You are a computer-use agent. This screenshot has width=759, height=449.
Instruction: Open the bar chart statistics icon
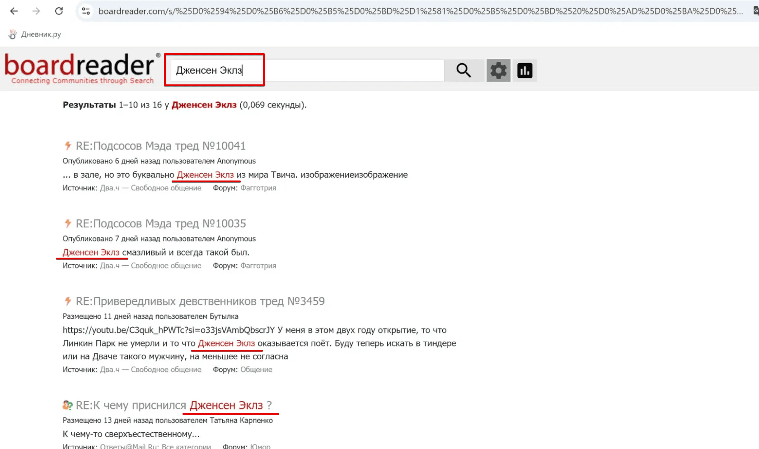(525, 70)
